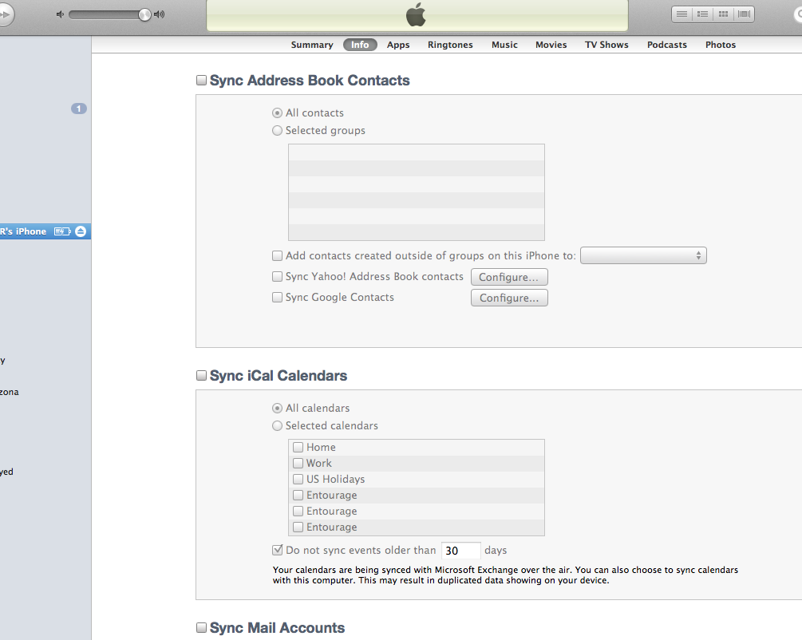
Task: Enable Sync Google Contacts checkbox
Action: coord(277,297)
